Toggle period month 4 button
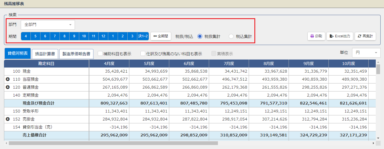Screen dimensions: 384x149 (26, 36)
